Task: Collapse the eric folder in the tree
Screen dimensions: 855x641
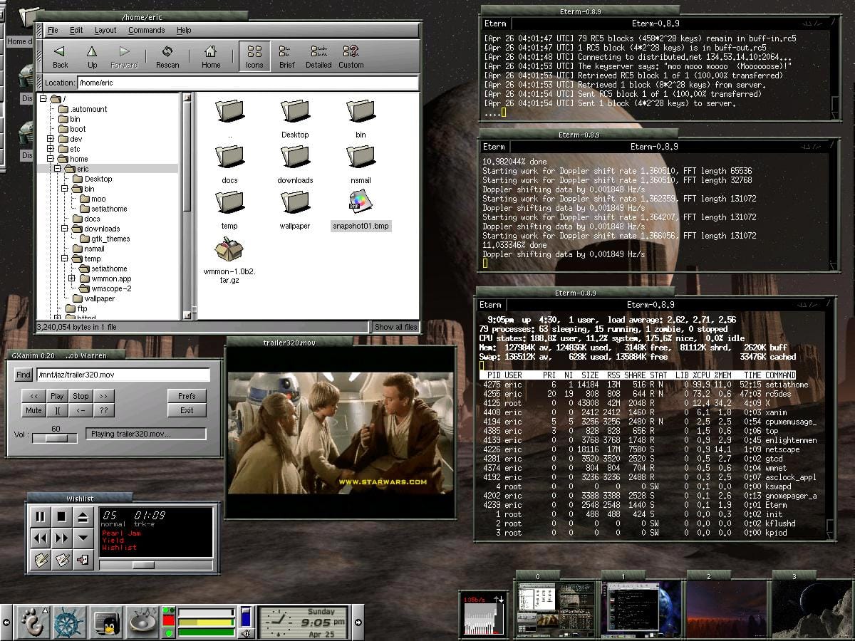Action: [58, 169]
